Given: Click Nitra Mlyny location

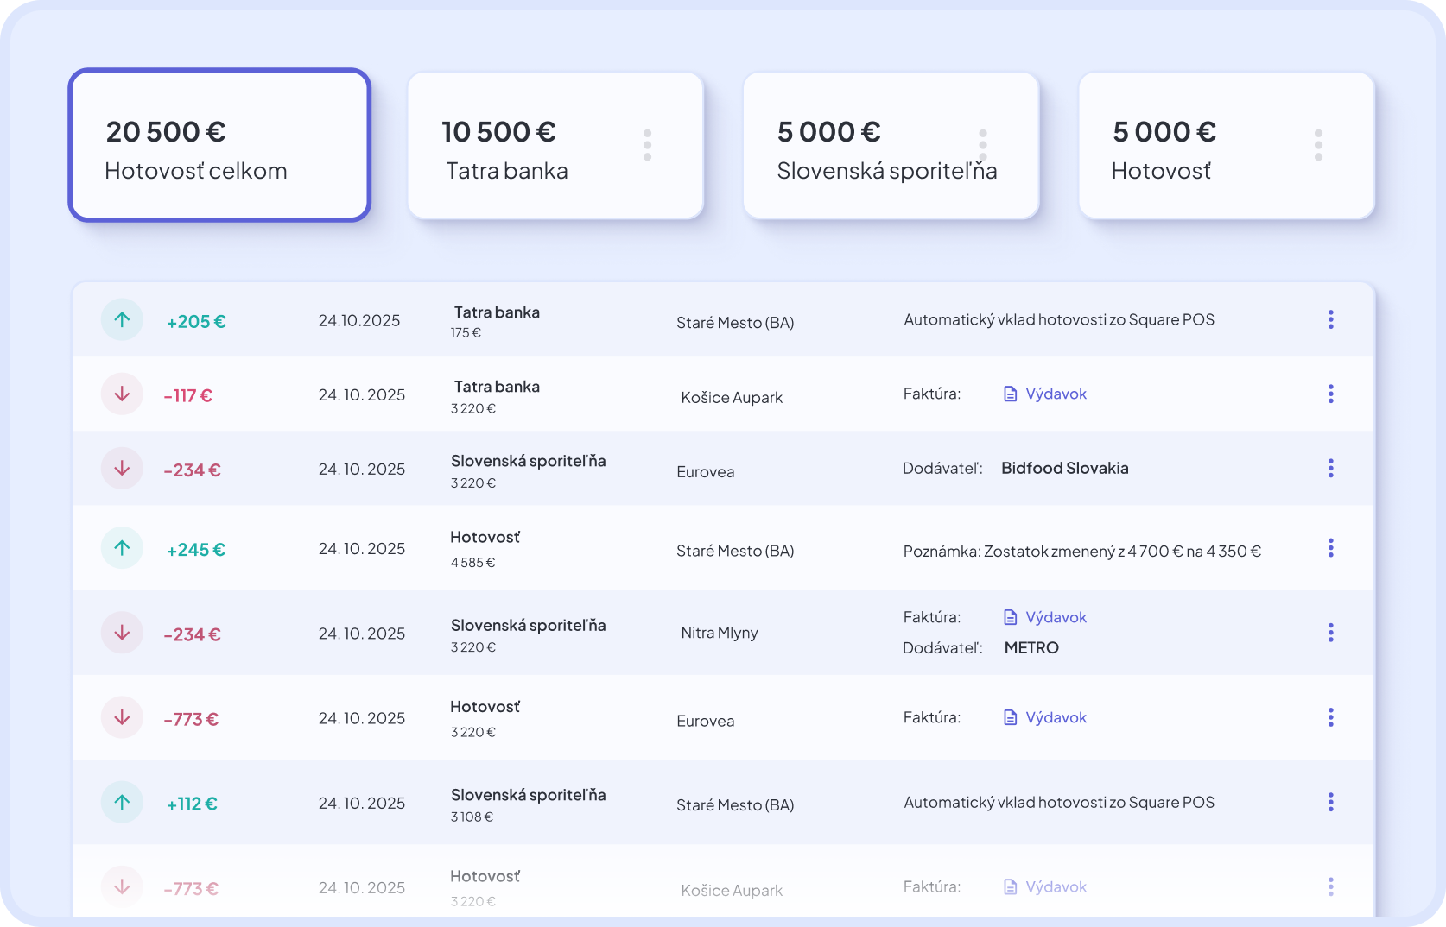Looking at the screenshot, I should point(720,633).
